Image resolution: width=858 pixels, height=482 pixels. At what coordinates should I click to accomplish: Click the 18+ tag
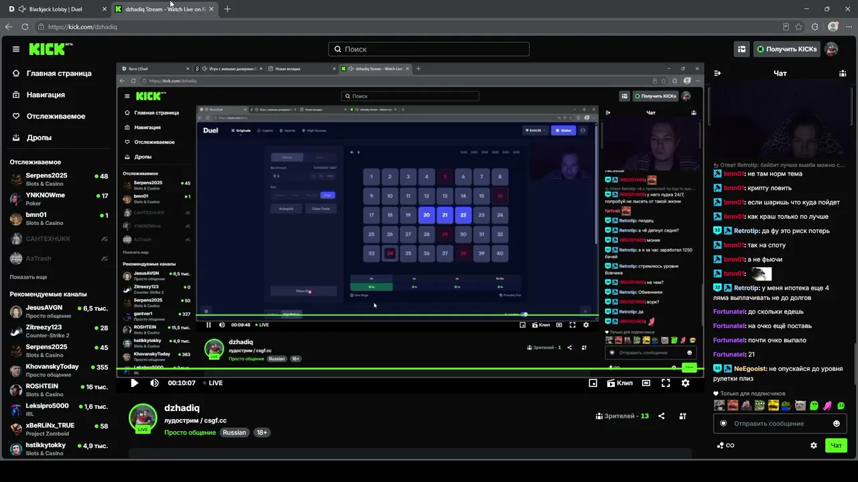(262, 432)
